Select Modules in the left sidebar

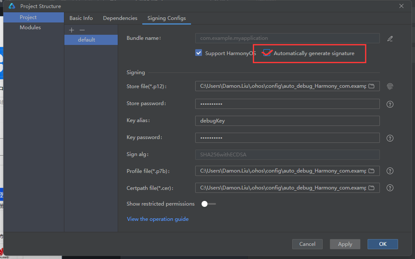pos(30,28)
